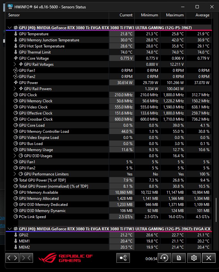
Task: Collapse the EVGA iCX sensor group
Action: (x=10, y=229)
